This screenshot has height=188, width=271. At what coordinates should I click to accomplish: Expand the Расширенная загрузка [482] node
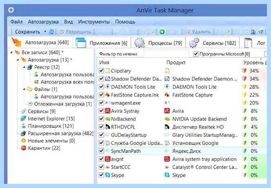tap(18, 133)
